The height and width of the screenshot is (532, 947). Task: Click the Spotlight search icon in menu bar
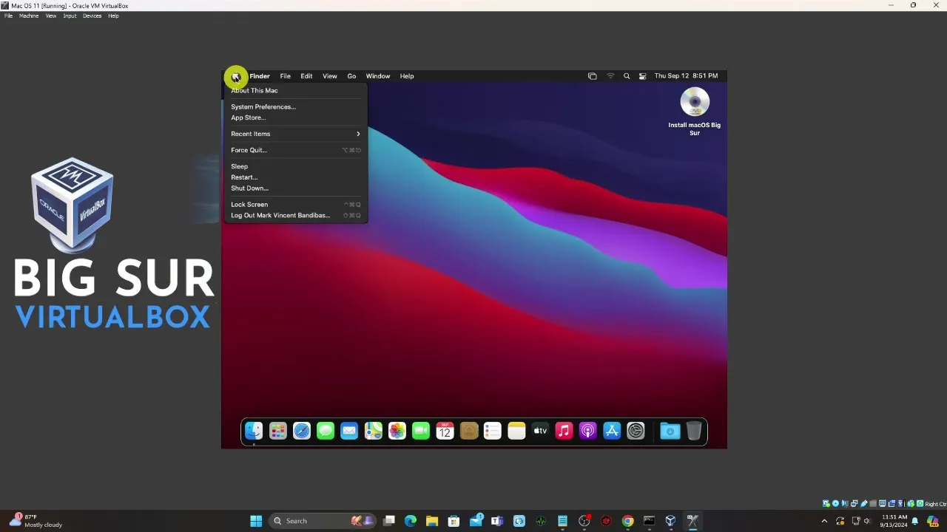point(627,76)
